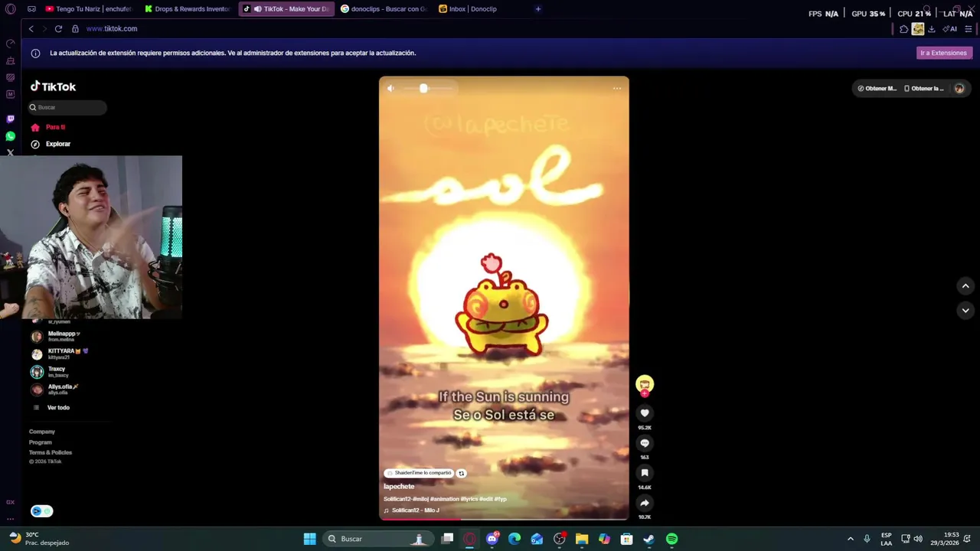Image resolution: width=980 pixels, height=551 pixels.
Task: Open the Easy Setup sliders icon
Action: 968,29
